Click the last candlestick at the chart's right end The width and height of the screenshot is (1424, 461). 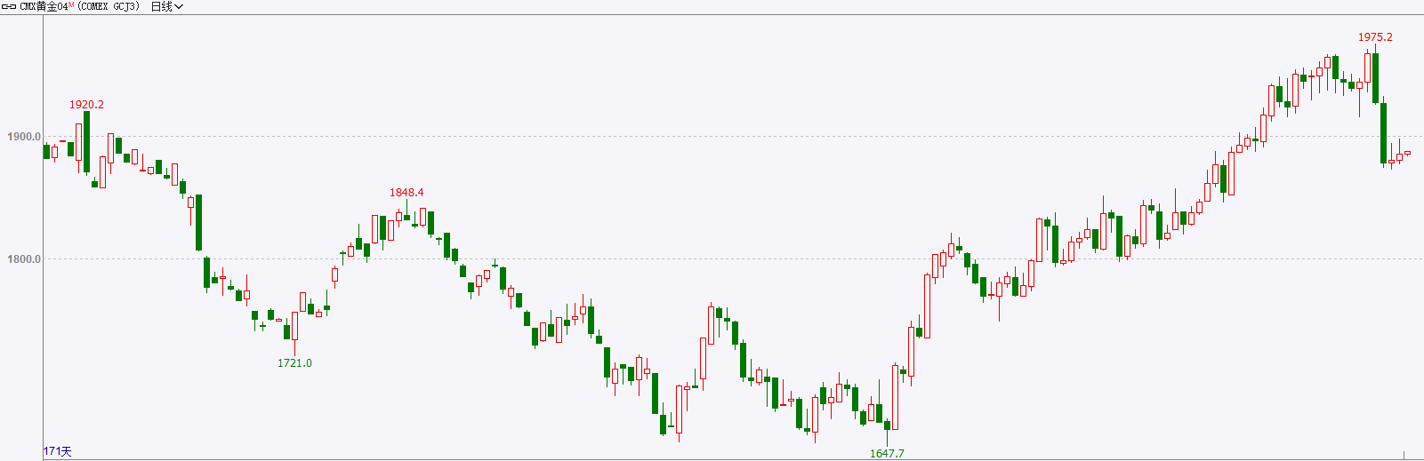tap(1407, 153)
